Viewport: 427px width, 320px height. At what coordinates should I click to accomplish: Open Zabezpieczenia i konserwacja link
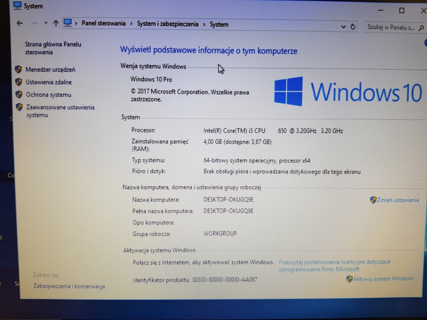69,286
